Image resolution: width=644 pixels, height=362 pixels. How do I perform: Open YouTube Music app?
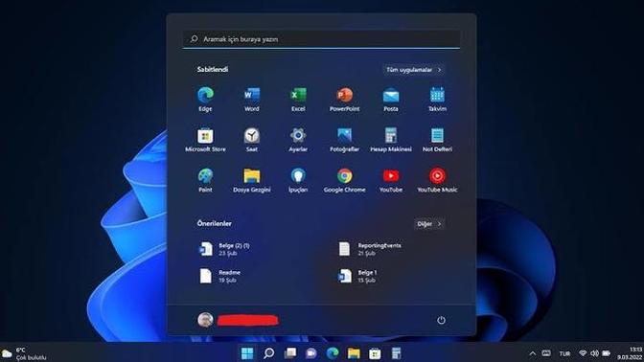[437, 180]
